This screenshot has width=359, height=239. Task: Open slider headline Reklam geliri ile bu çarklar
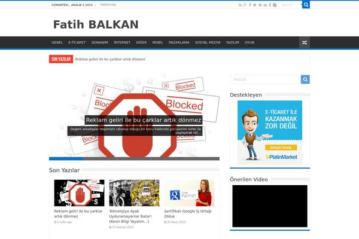point(144,120)
